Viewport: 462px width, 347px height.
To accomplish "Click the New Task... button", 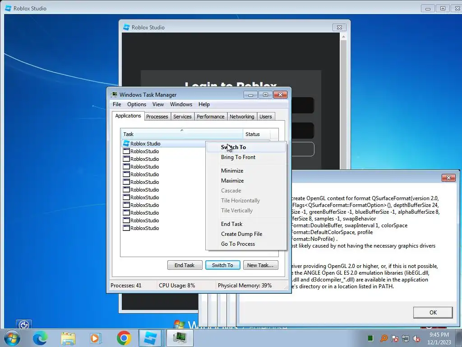I will [260, 265].
